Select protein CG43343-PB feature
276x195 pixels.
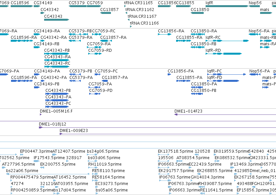[57, 94]
